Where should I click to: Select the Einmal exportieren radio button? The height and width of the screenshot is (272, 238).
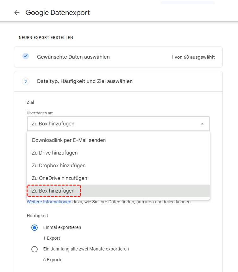pyautogui.click(x=34, y=228)
